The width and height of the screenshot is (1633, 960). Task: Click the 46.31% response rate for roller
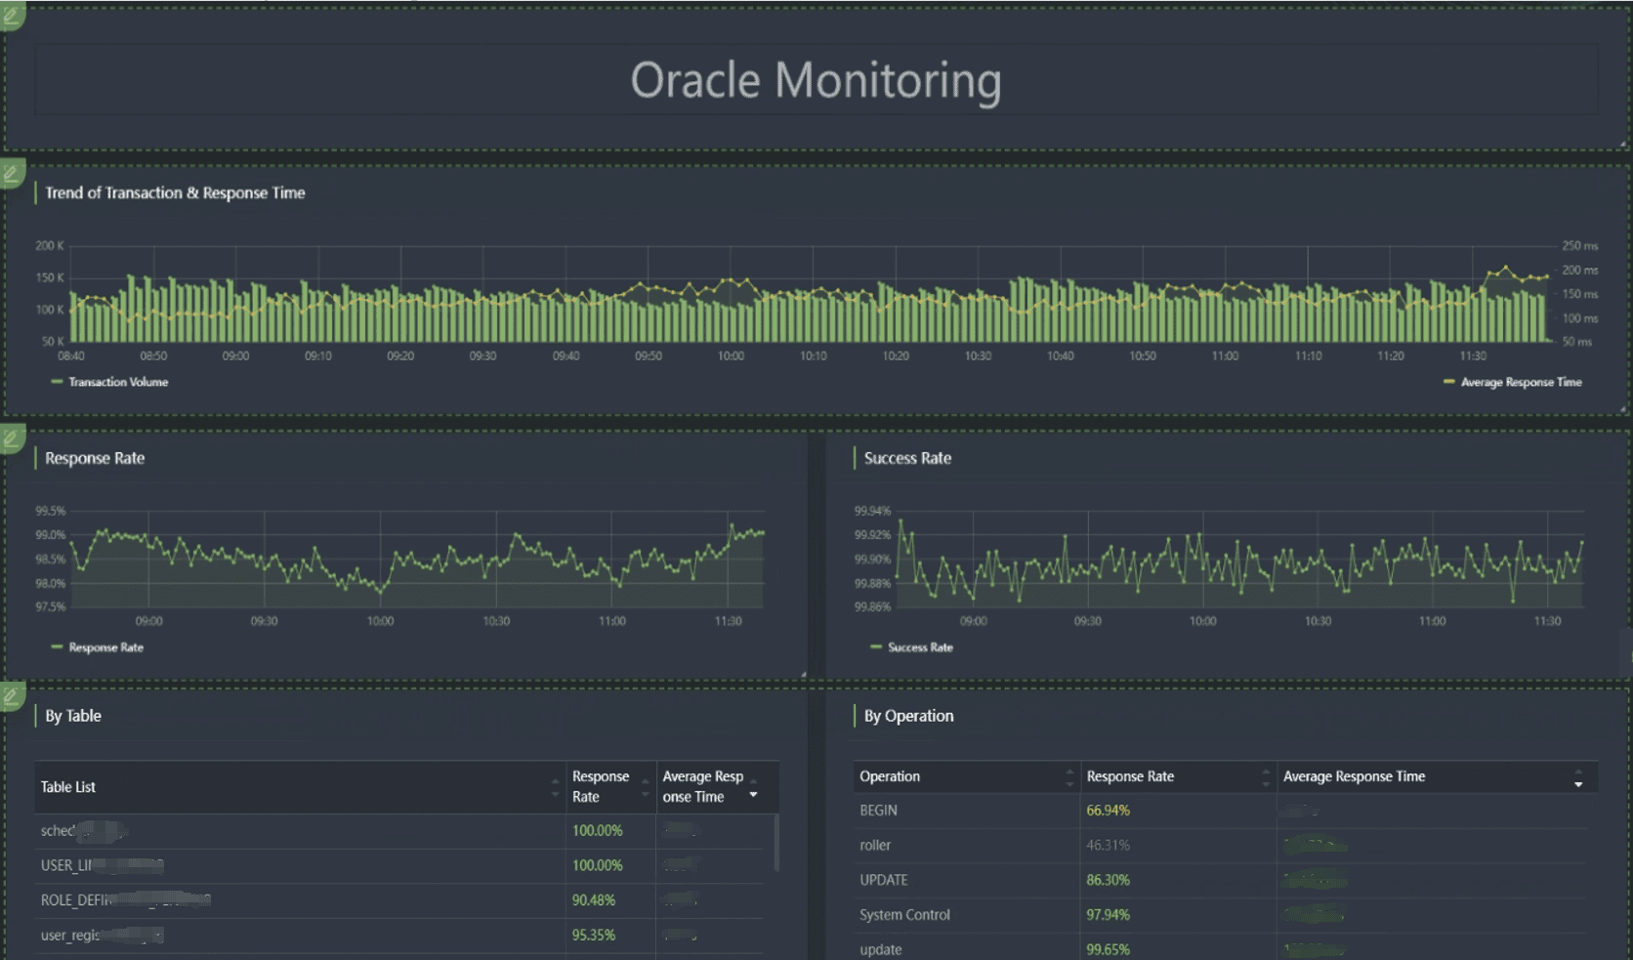(x=1108, y=846)
